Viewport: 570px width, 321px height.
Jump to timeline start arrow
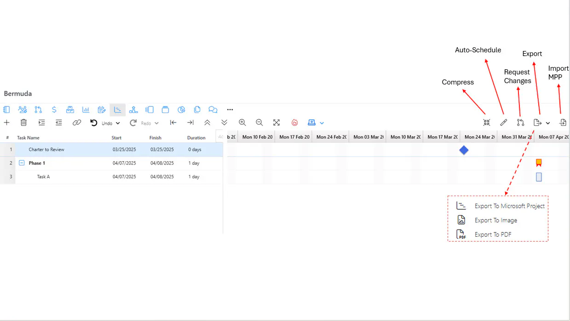[x=173, y=123]
